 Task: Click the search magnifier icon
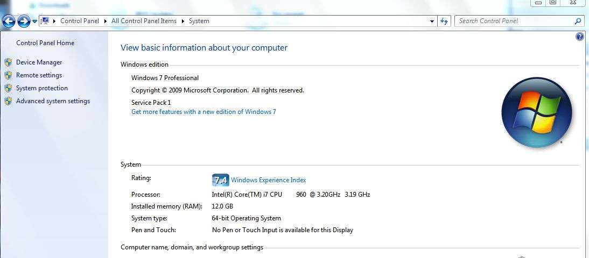pyautogui.click(x=578, y=21)
